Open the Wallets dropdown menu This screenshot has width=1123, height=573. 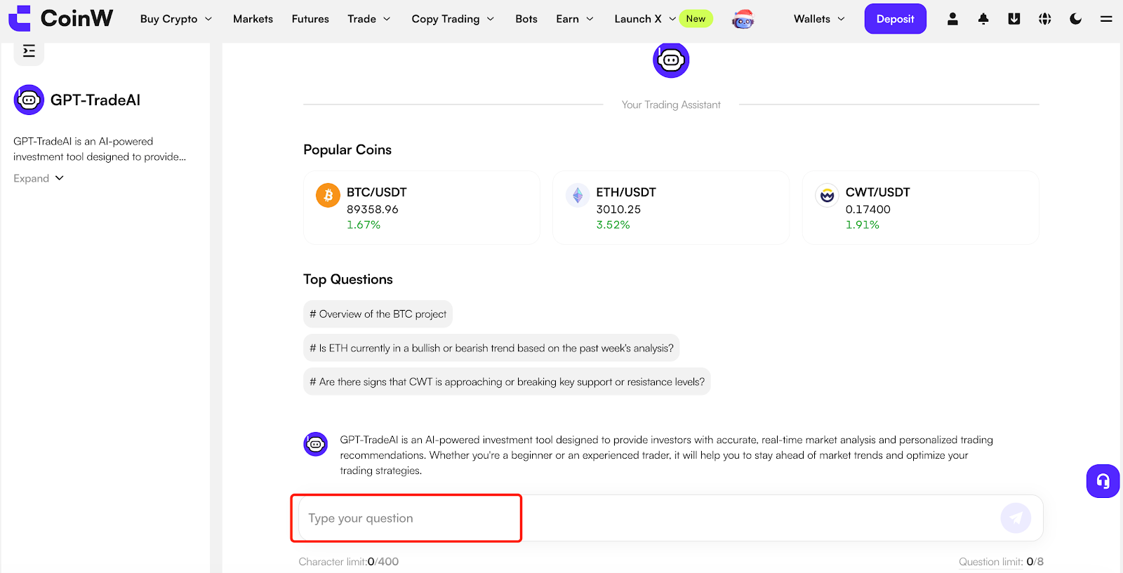pyautogui.click(x=819, y=19)
